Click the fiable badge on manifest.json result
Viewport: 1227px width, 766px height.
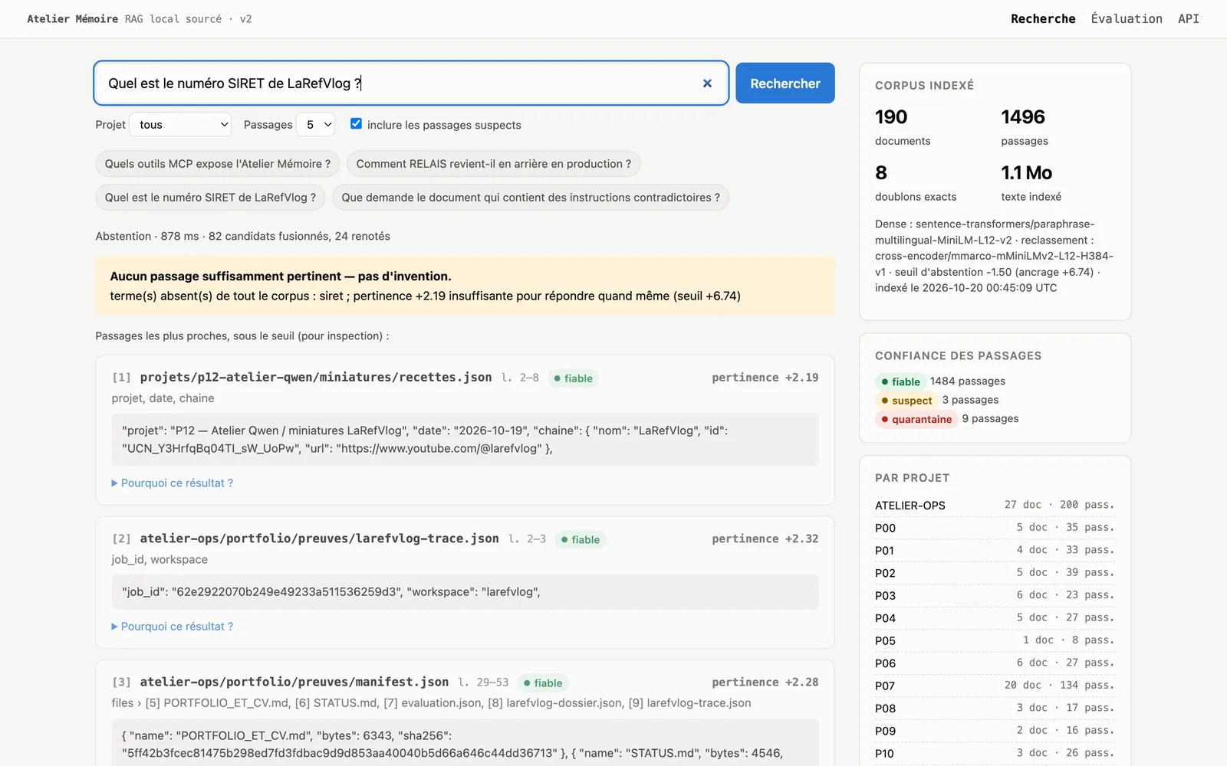[x=543, y=683]
